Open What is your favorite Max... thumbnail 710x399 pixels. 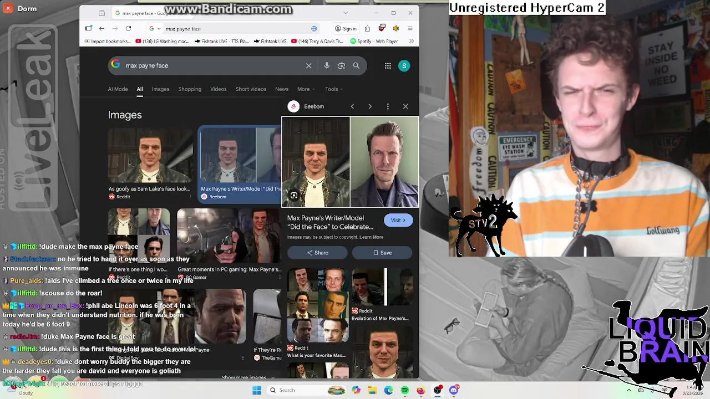click(318, 305)
